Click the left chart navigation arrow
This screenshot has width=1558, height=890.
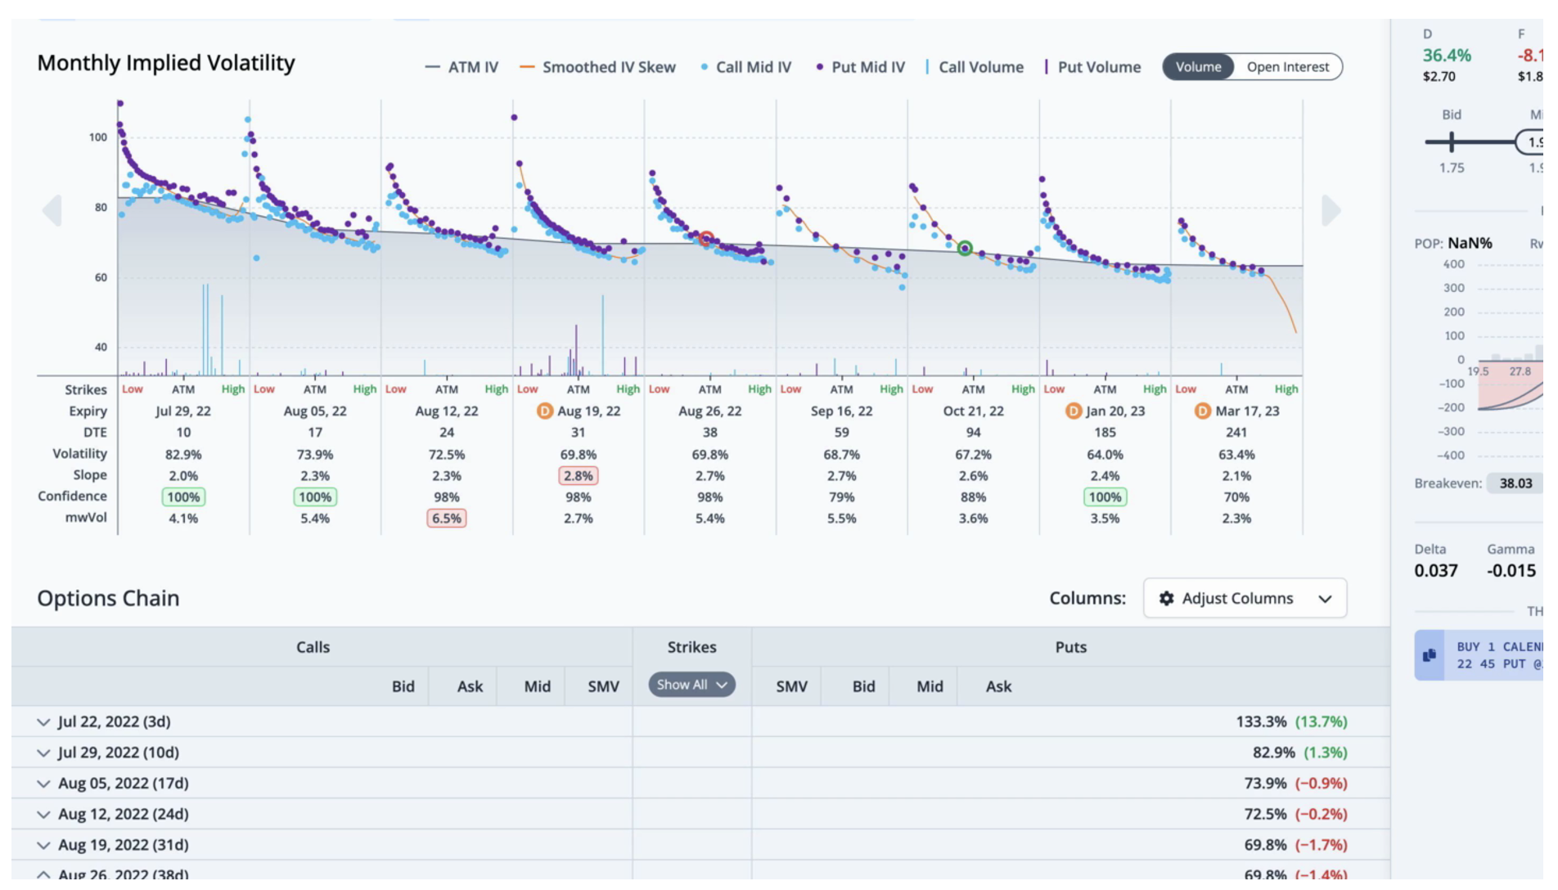(52, 211)
